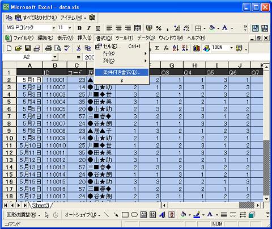The height and width of the screenshot is (229, 272).
Task: Open Fill Color dropdown arrow in formatting toolbar
Action: 218,28
